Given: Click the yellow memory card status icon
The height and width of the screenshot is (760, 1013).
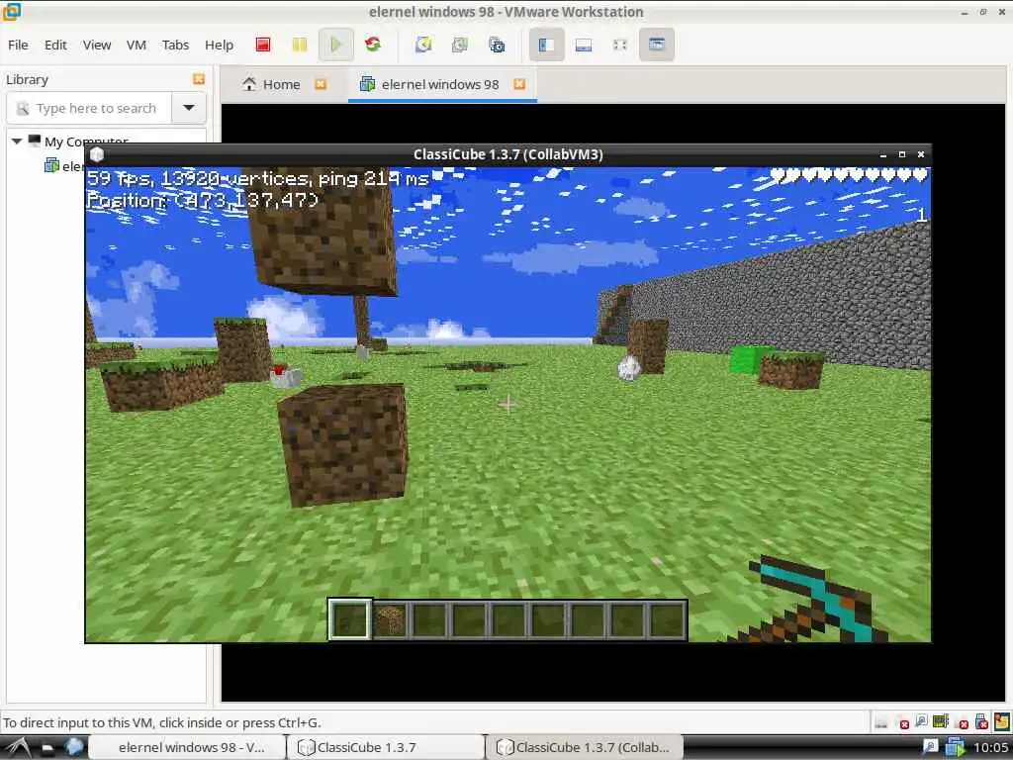Looking at the screenshot, I should click(x=942, y=721).
